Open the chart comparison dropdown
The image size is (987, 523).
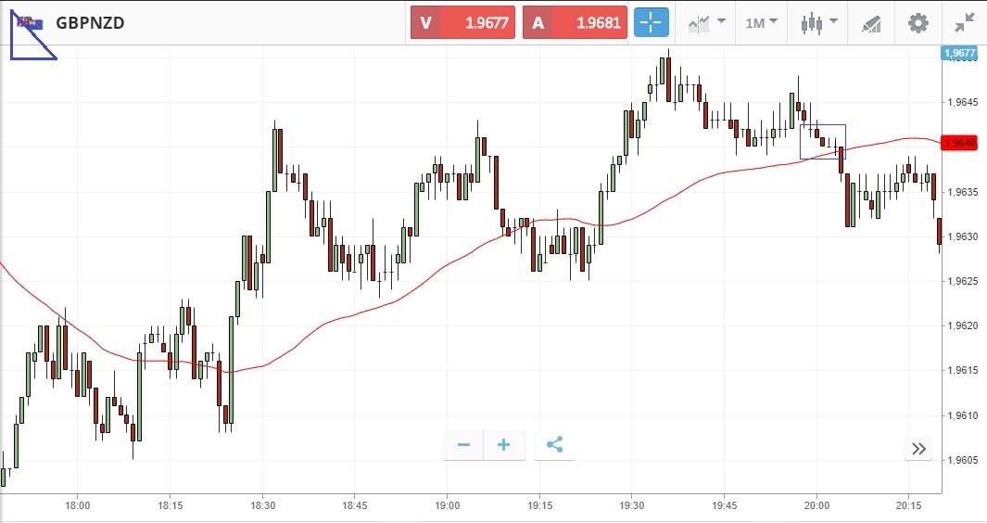click(707, 23)
